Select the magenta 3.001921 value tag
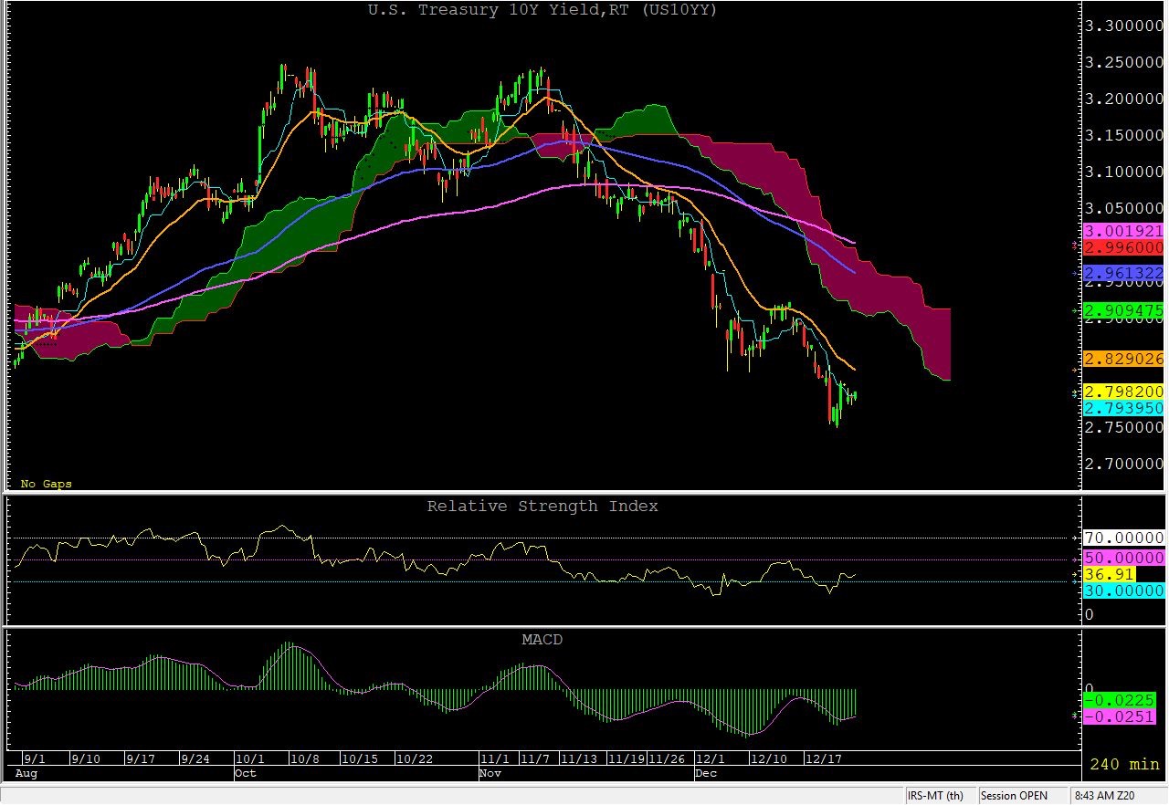 pos(1123,232)
